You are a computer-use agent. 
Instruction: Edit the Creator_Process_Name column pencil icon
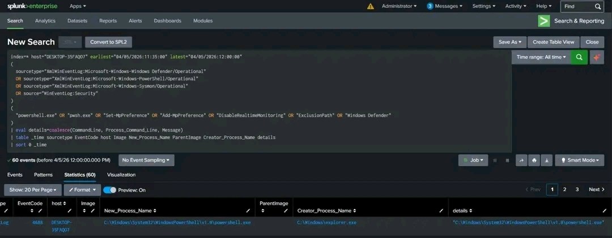tap(441, 211)
